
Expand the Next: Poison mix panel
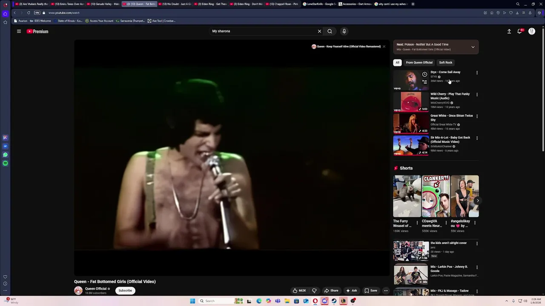pos(473,47)
